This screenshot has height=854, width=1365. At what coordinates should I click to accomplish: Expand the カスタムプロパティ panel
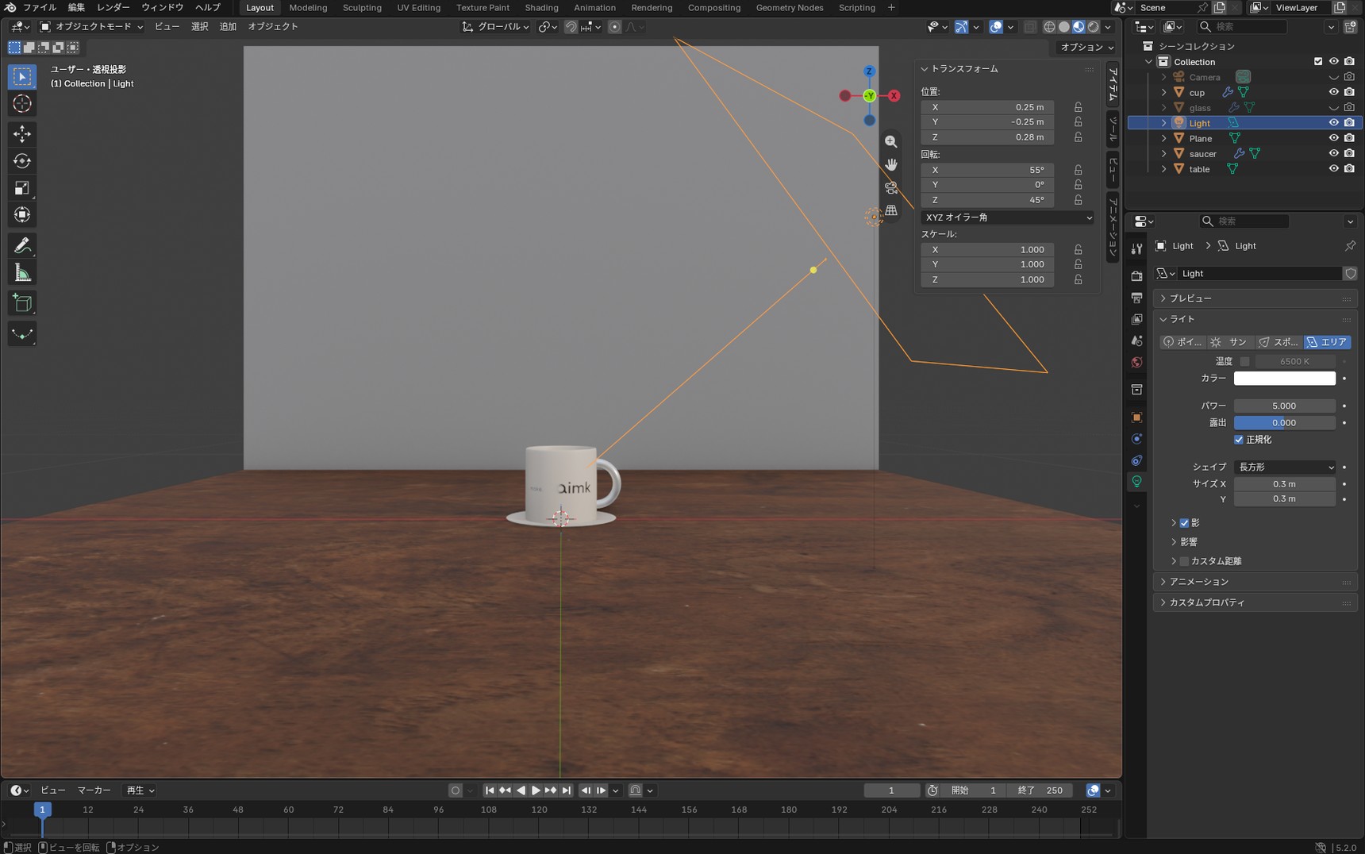coord(1255,602)
